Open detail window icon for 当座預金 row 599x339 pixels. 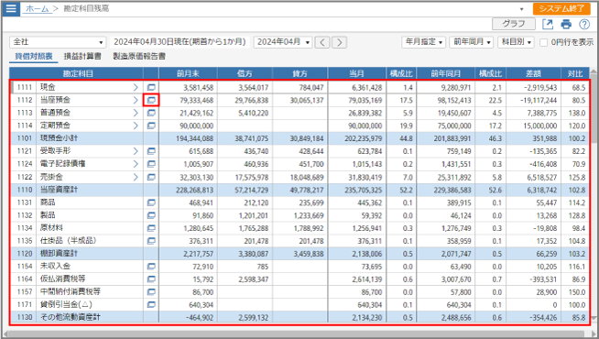tap(151, 100)
